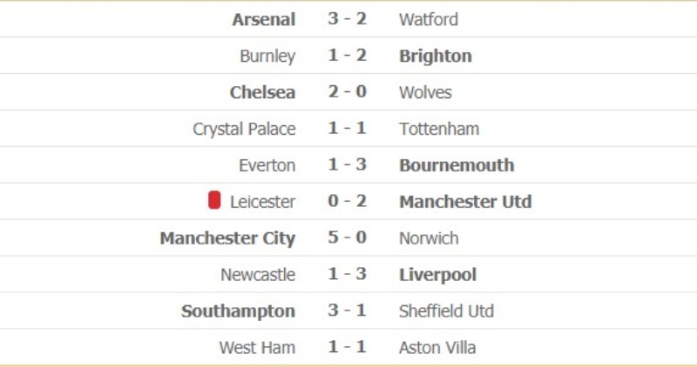Select the Crystal Palace team name
The height and width of the screenshot is (367, 697).
(x=244, y=129)
